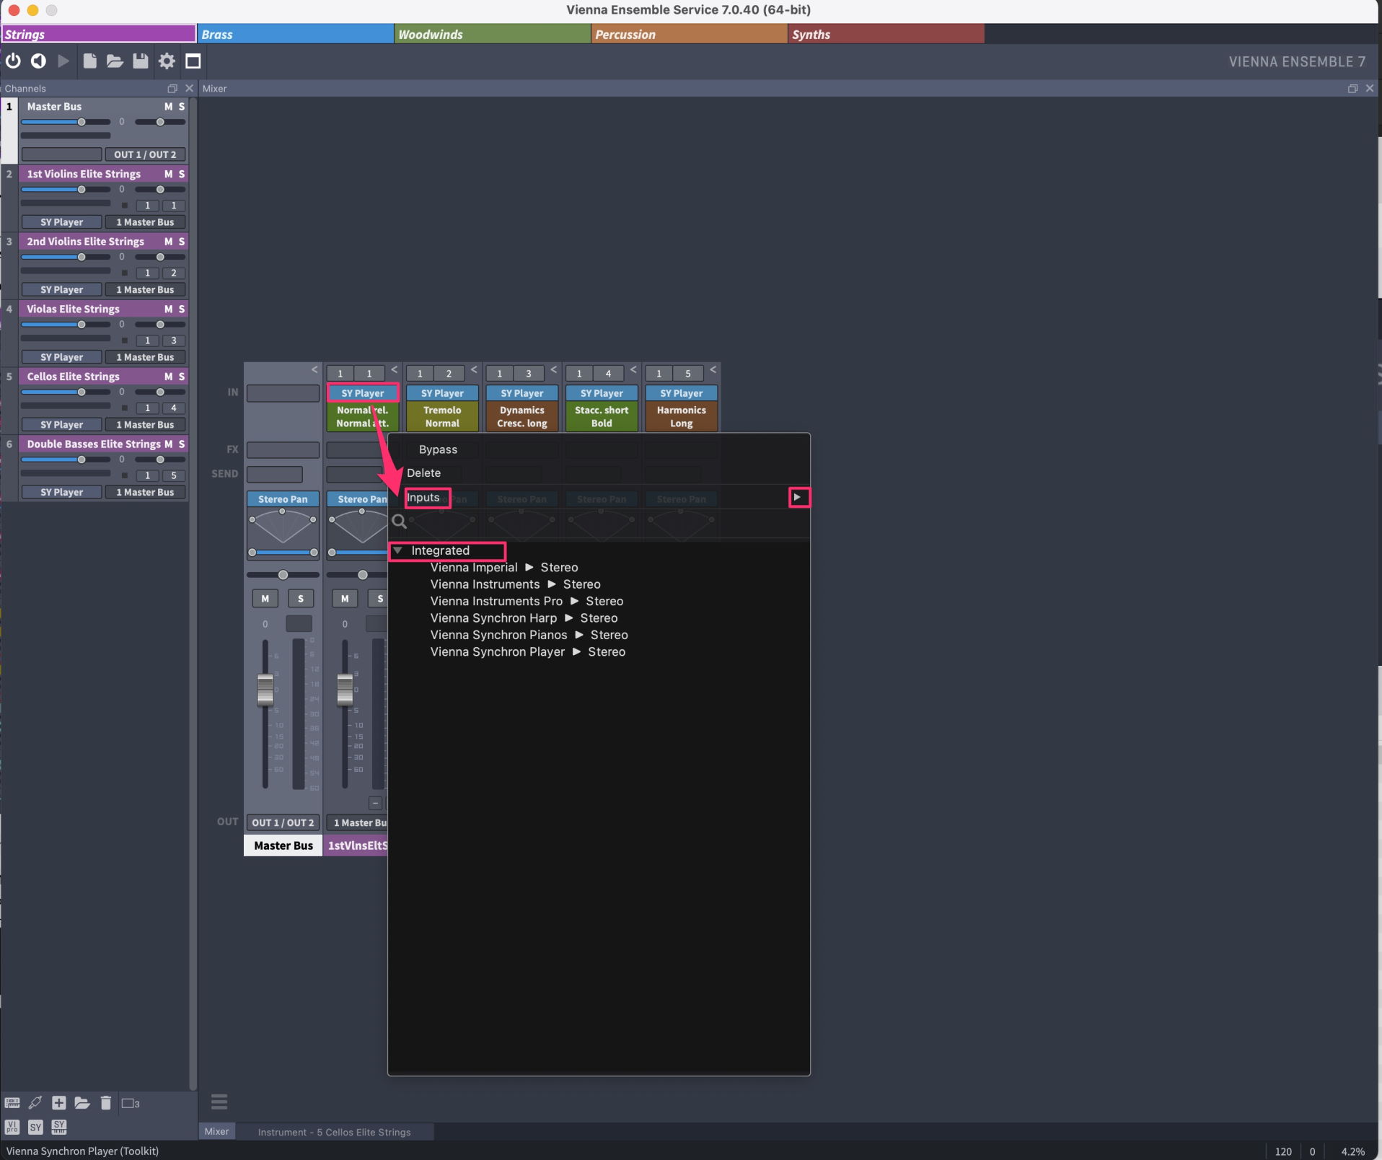The height and width of the screenshot is (1160, 1382).
Task: Save project with the floppy disk icon
Action: [141, 61]
